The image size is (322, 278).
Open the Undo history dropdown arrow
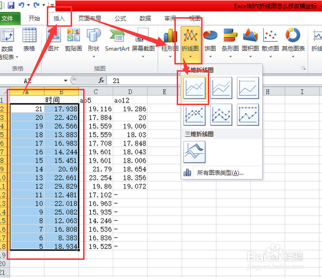(x=29, y=5)
